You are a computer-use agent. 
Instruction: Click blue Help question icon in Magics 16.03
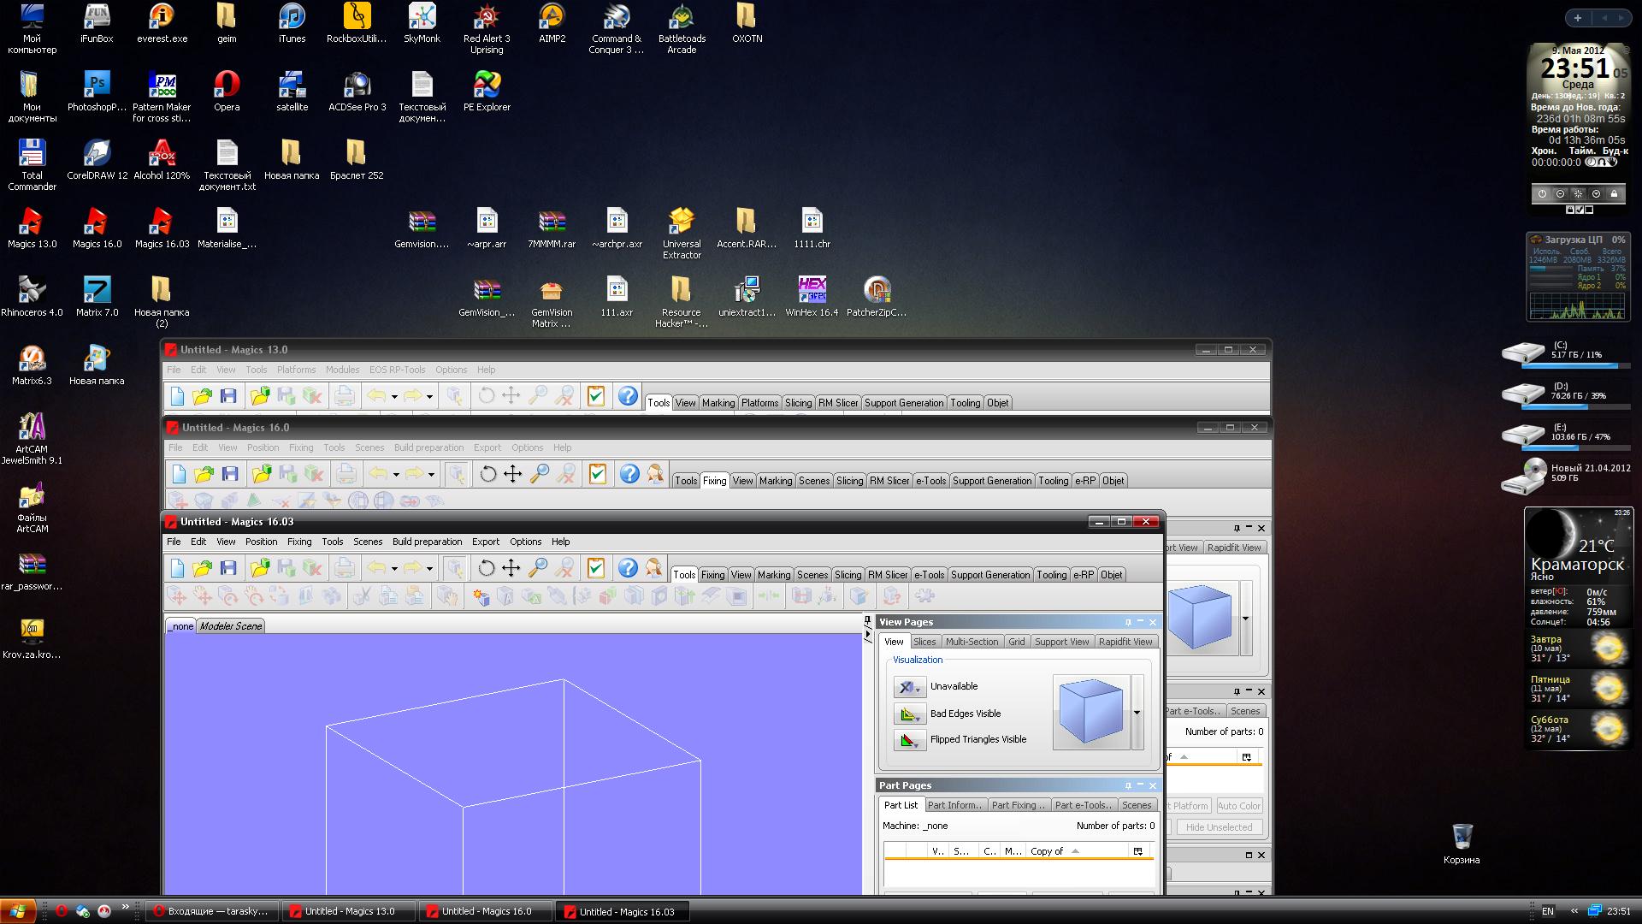(628, 568)
